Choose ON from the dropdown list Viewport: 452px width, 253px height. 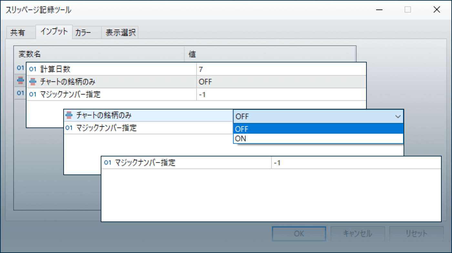318,139
